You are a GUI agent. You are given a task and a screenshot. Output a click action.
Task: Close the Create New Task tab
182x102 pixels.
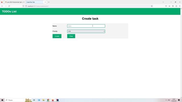pos(45,2)
